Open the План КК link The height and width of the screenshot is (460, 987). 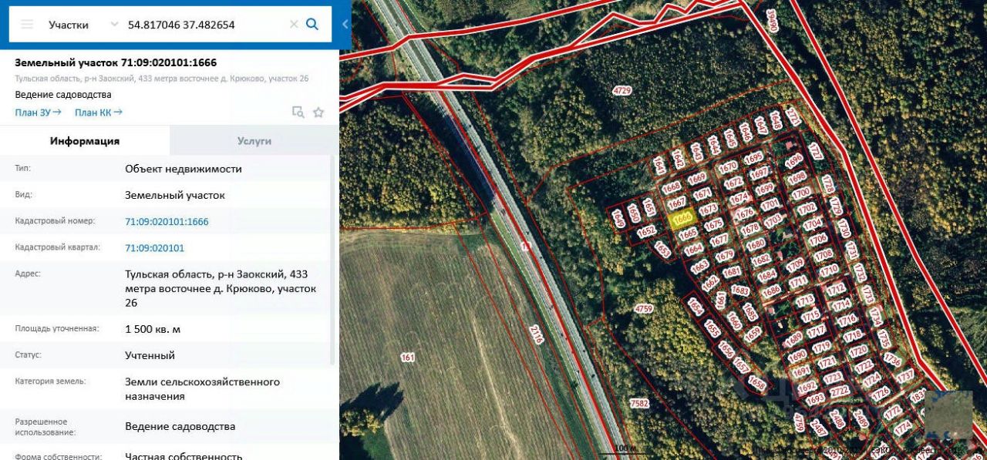pyautogui.click(x=98, y=112)
